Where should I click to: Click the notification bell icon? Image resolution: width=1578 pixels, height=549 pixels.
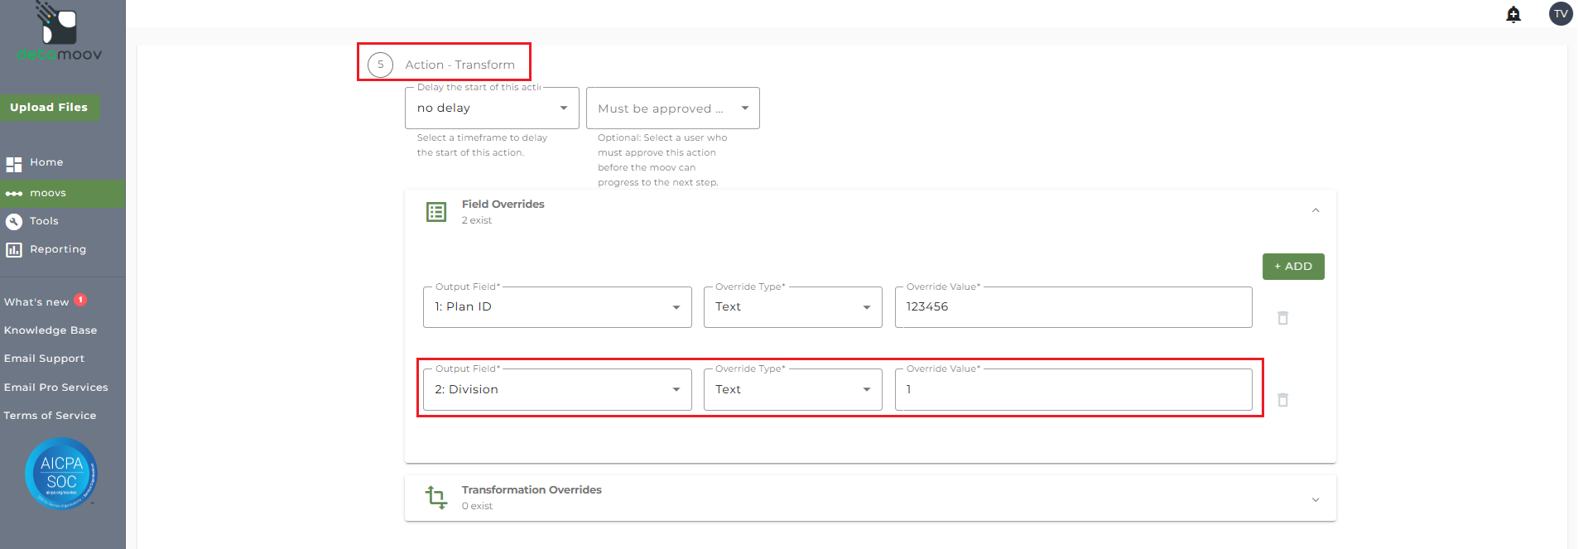tap(1513, 14)
